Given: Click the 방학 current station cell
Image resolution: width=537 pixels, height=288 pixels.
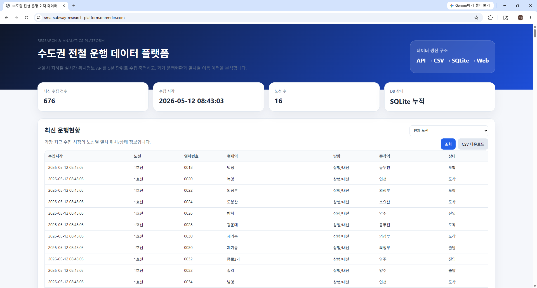Looking at the screenshot, I should [x=230, y=213].
